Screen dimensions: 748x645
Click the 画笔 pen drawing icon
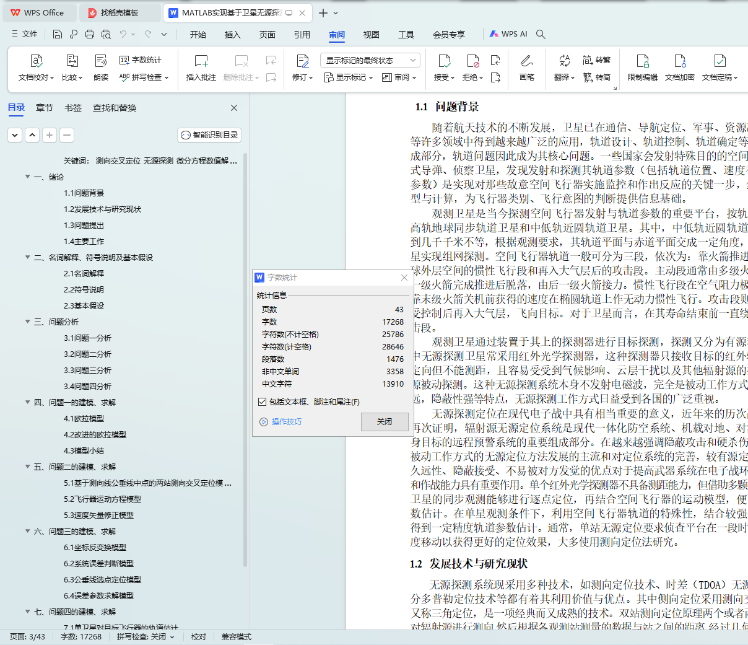click(x=527, y=61)
